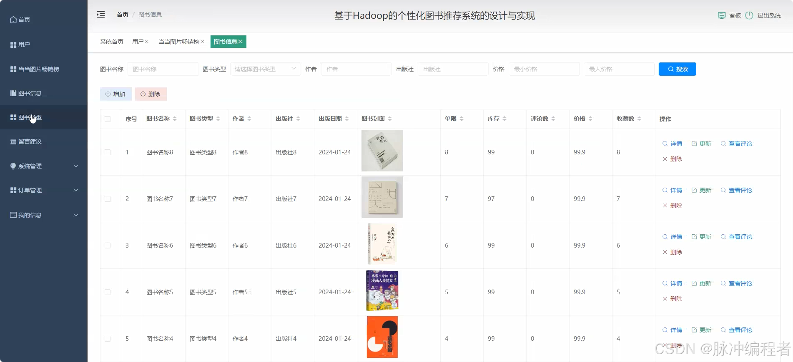793x362 pixels.
Task: Click 更新 for 图书名称5
Action: pyautogui.click(x=702, y=283)
